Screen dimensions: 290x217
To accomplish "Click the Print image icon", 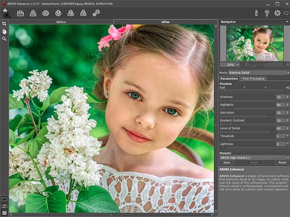I will tap(46, 13).
